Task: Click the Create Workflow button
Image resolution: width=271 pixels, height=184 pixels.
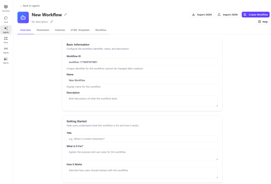Action: point(255,15)
